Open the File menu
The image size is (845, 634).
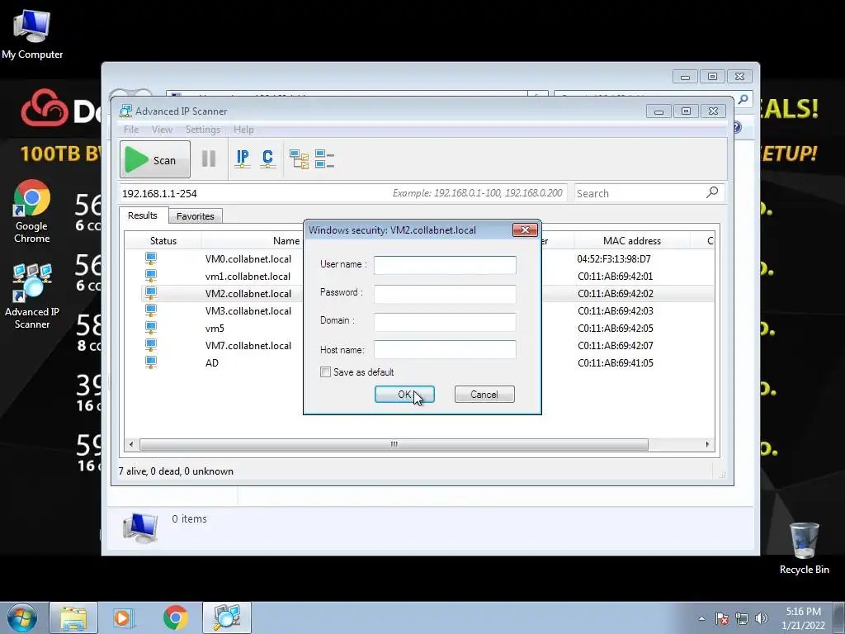131,130
